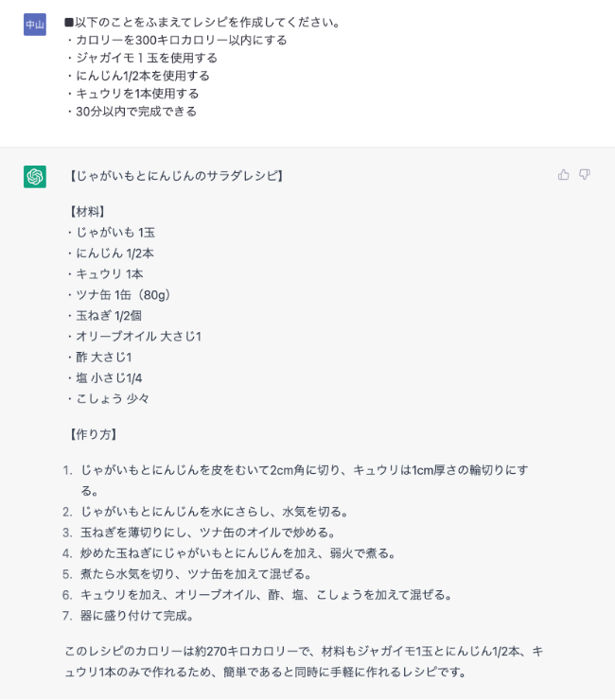Click the thumbs down feedback icon
This screenshot has height=700, width=615.
585,175
